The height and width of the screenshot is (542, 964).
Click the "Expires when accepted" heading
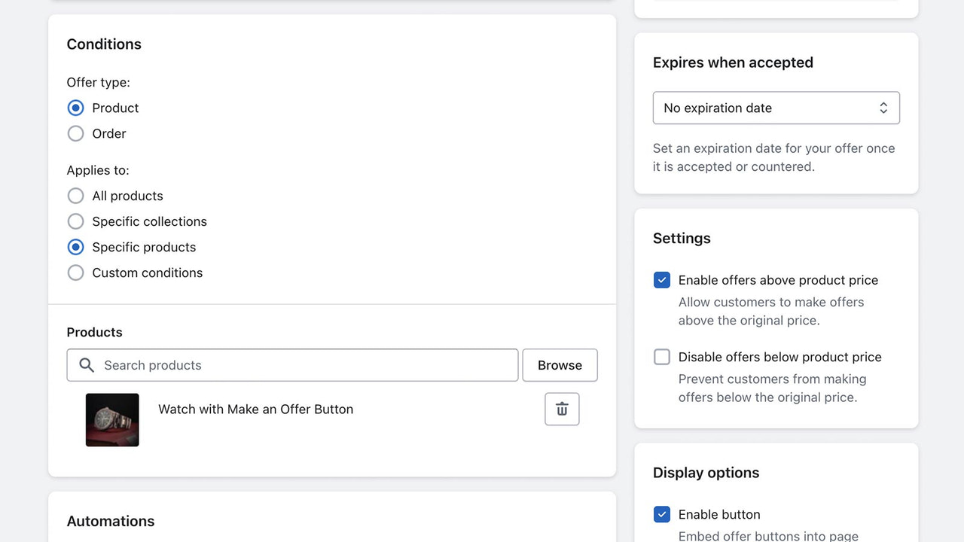[x=732, y=62]
